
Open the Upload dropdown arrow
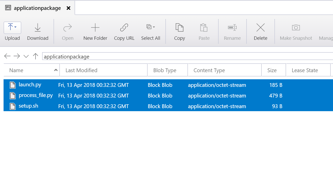(15, 27)
